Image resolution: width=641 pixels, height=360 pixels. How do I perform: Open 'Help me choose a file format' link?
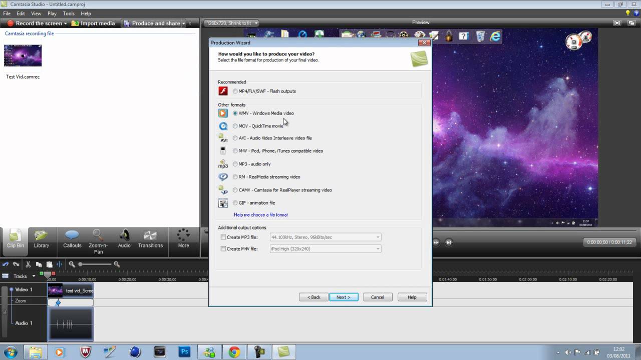(261, 215)
